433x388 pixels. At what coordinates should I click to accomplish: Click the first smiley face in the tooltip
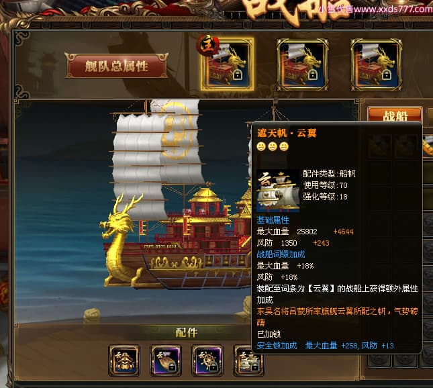[x=261, y=146]
